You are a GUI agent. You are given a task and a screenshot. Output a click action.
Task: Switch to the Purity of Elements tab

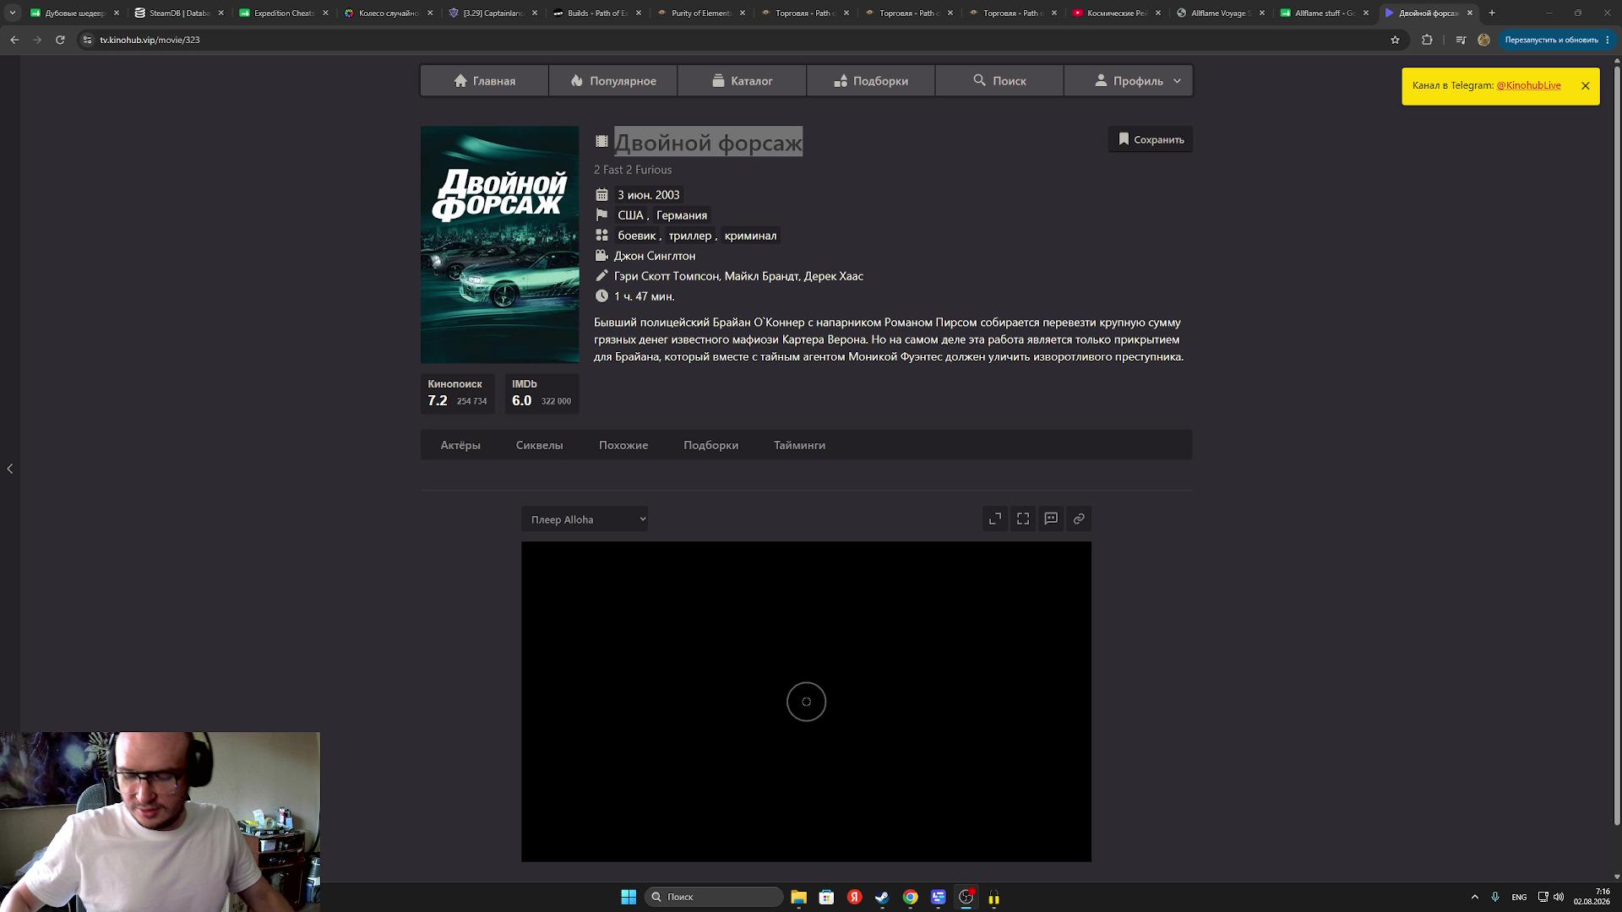pyautogui.click(x=701, y=13)
